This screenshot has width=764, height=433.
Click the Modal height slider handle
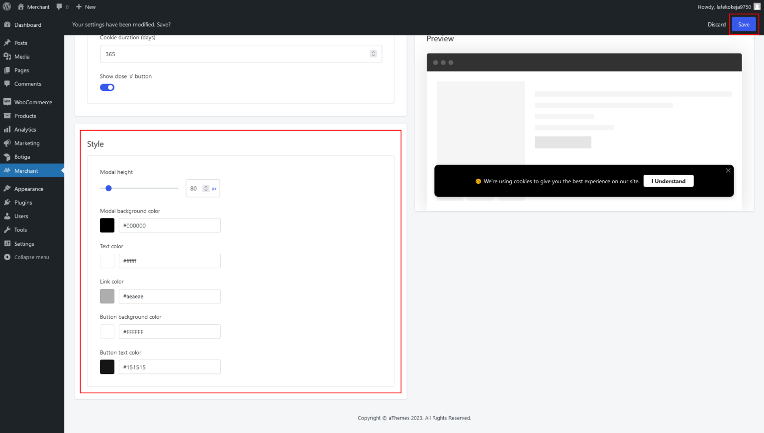click(x=108, y=188)
